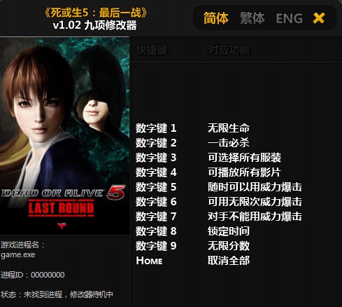Click the Dead or Alive 5 cover image

[x=64, y=136]
